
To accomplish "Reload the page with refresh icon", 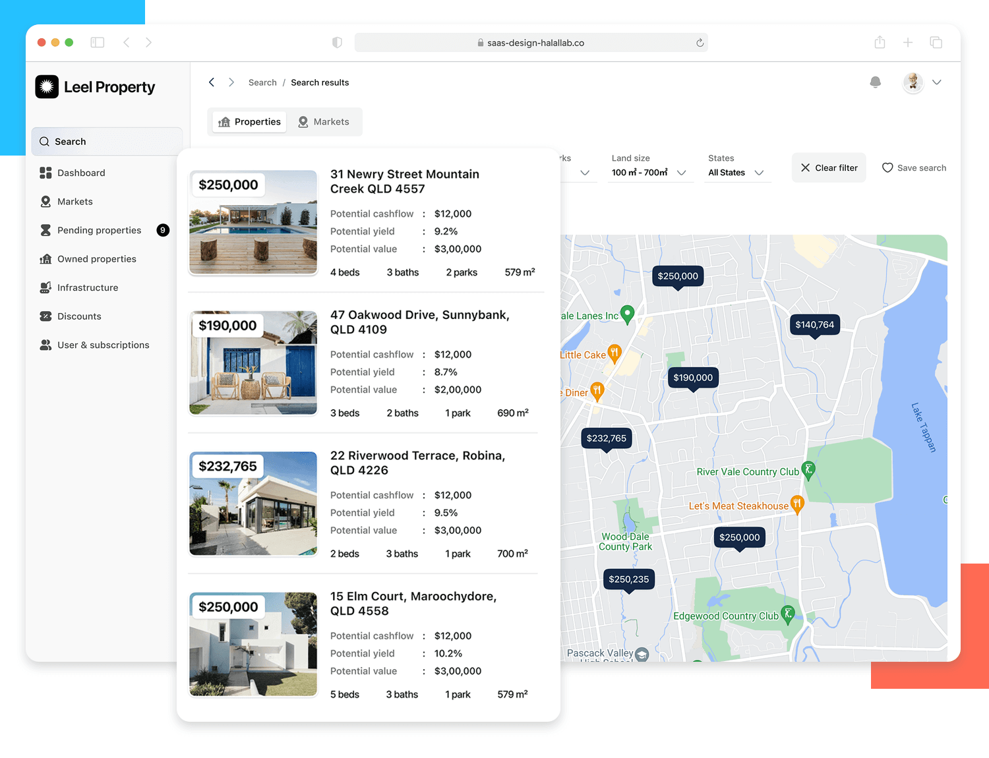I will pos(700,43).
